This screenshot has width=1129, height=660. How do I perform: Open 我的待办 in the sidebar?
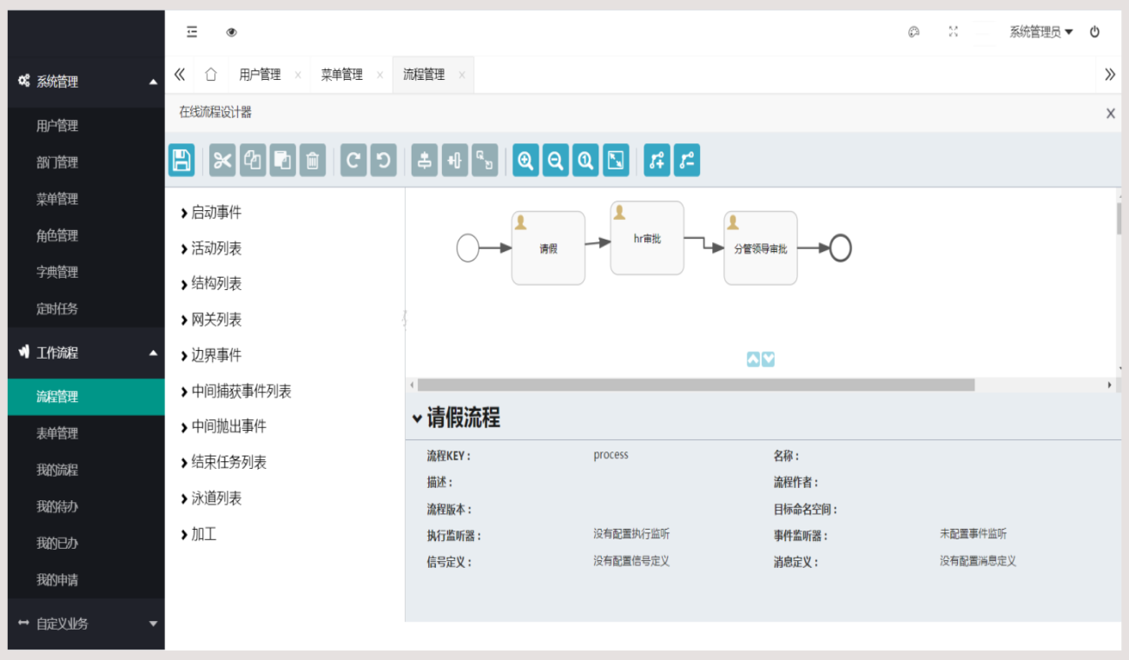(87, 506)
